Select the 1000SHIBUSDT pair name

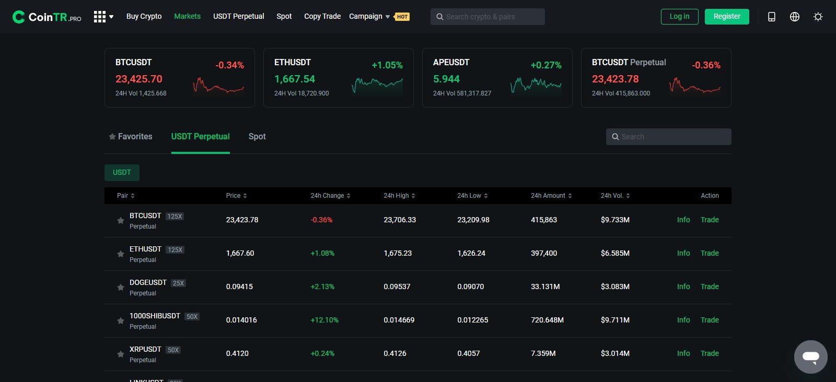pos(155,316)
